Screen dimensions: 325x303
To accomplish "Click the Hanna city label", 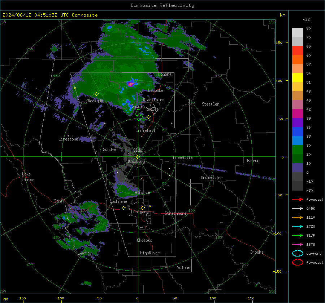I will tap(252, 161).
